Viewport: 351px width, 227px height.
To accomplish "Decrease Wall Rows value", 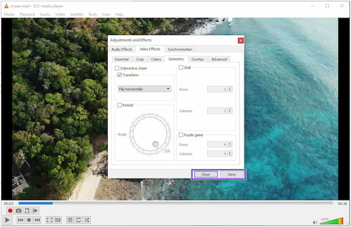I will (230, 90).
